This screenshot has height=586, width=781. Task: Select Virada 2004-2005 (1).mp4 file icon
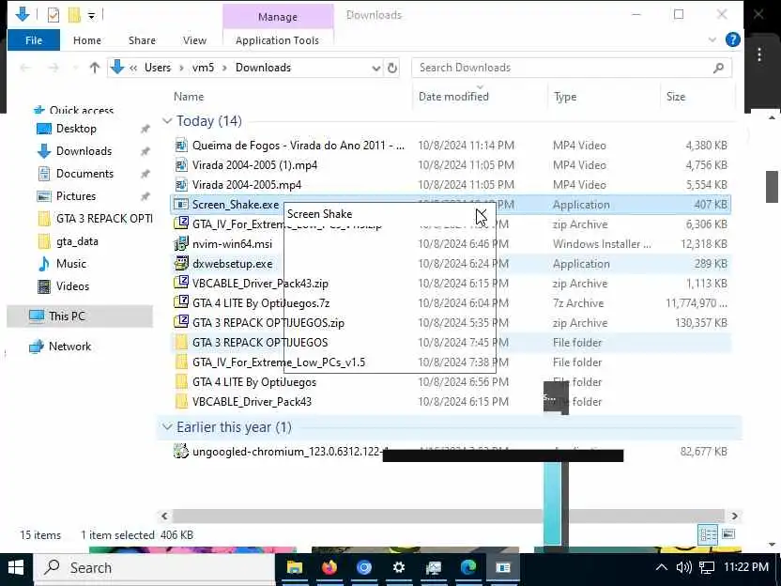tap(181, 165)
